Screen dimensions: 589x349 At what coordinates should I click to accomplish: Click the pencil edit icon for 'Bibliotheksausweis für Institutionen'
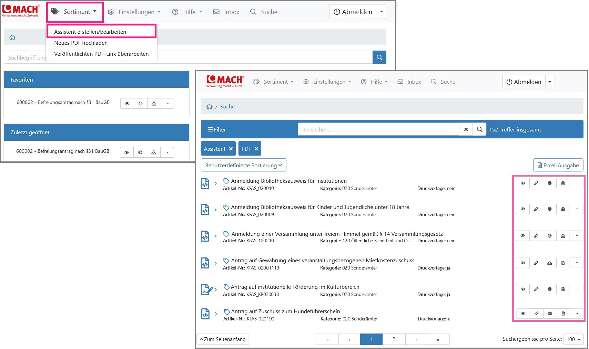pyautogui.click(x=536, y=183)
